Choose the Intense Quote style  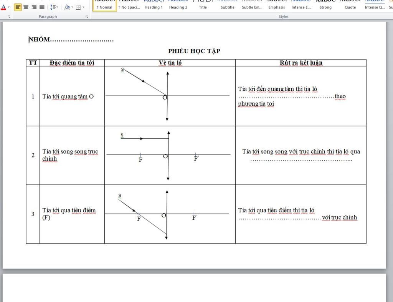tap(375, 5)
